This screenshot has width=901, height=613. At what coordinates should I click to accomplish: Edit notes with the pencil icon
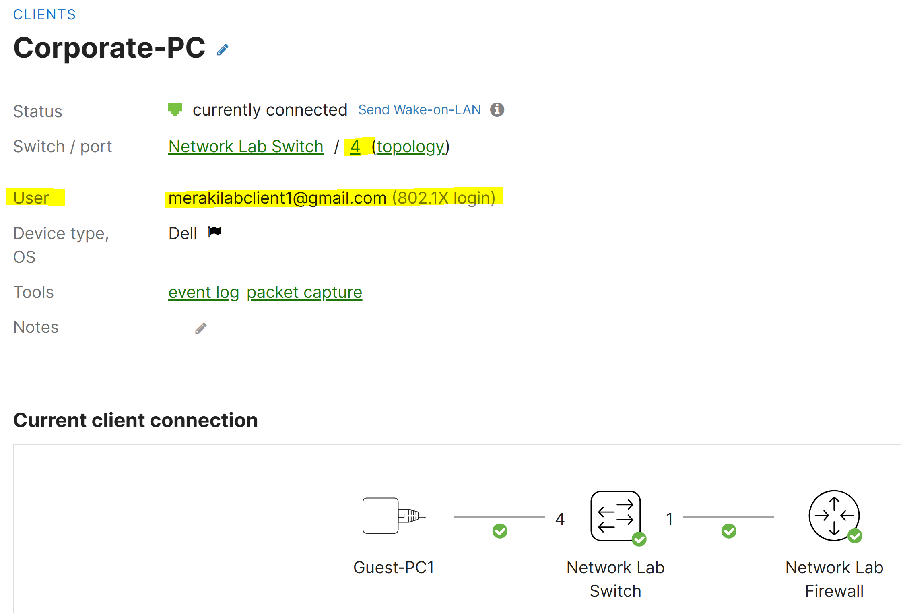point(201,328)
